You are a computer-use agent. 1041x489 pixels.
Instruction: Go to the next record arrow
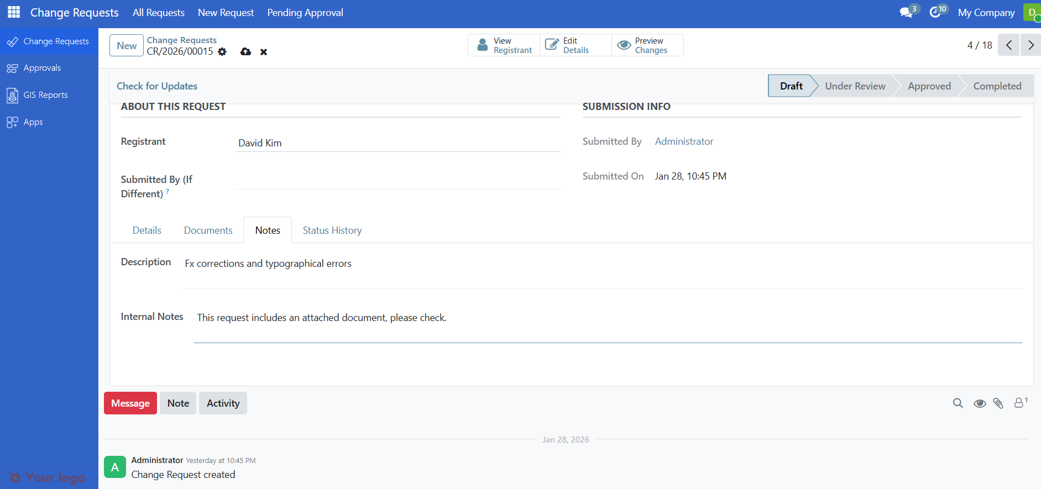[1030, 45]
